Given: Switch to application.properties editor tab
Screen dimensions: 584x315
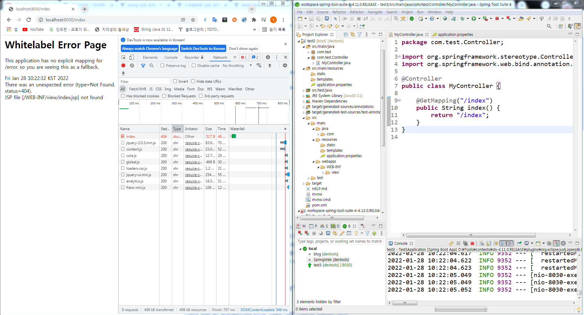Looking at the screenshot, I should coord(453,35).
